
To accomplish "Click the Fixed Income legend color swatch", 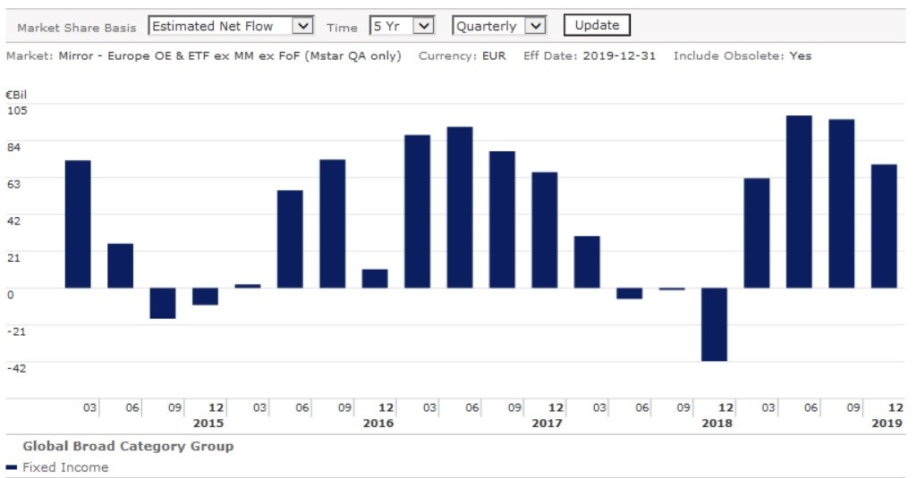I will pyautogui.click(x=11, y=467).
